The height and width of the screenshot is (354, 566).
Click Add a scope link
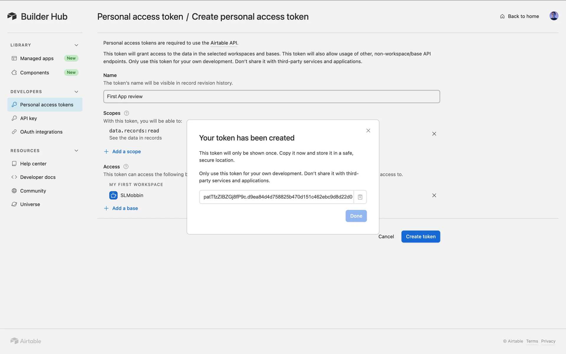tap(126, 152)
